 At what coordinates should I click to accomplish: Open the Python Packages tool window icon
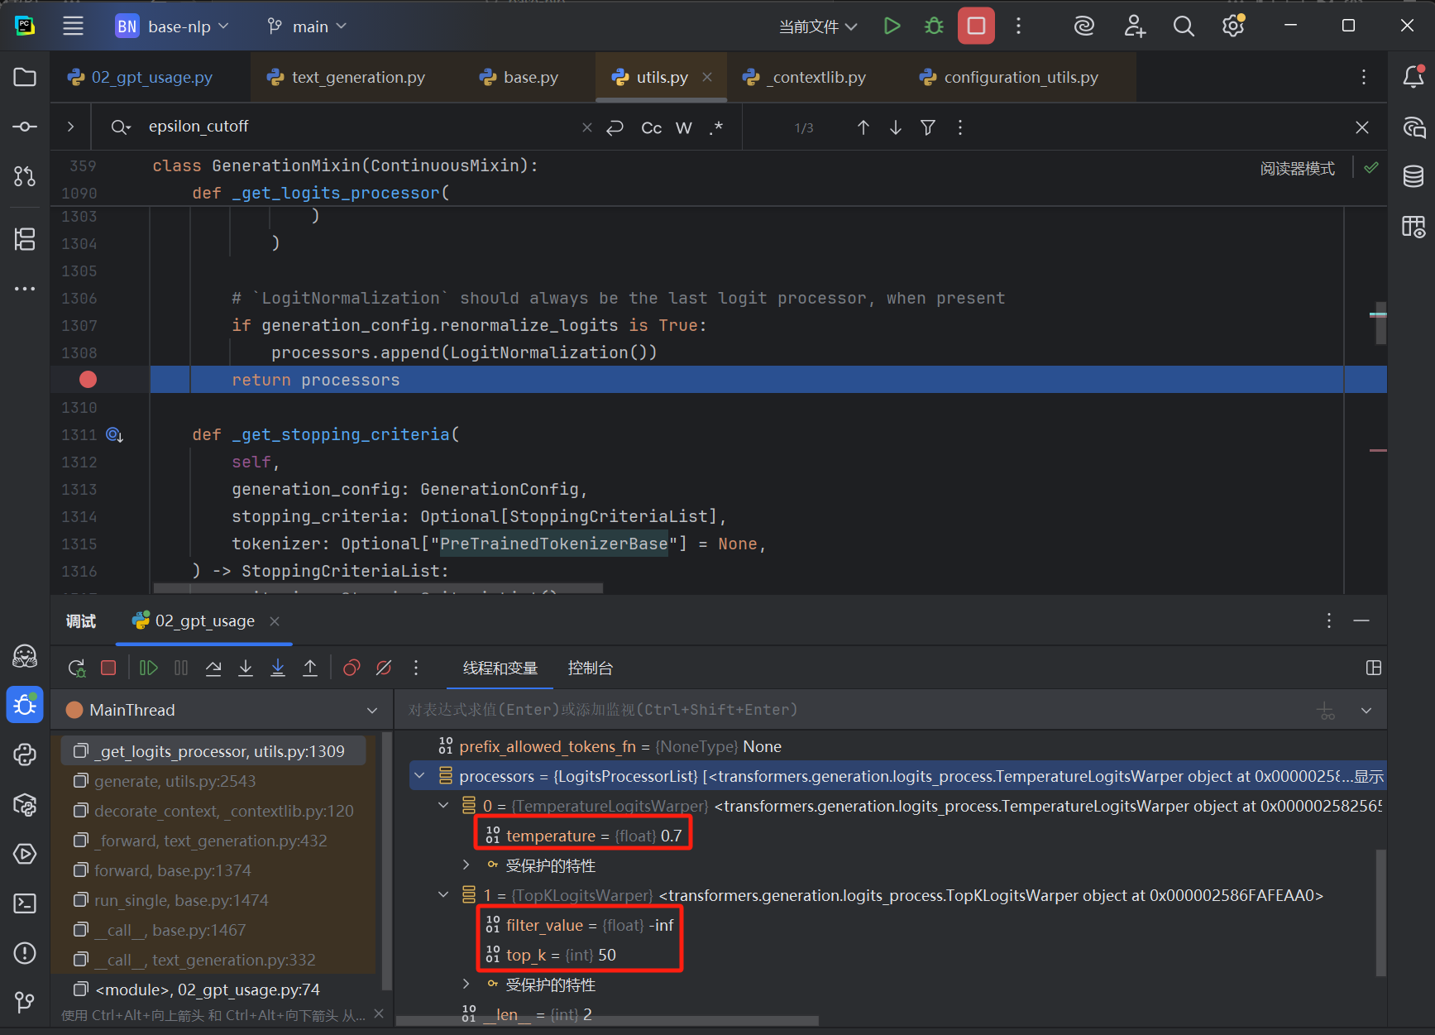[x=25, y=804]
